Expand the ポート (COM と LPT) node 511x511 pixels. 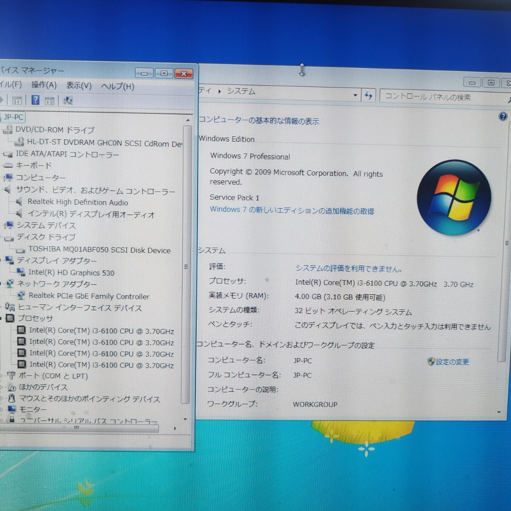pos(2,376)
